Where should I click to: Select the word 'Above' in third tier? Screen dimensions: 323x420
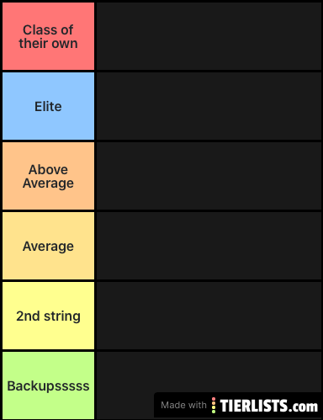(x=48, y=170)
